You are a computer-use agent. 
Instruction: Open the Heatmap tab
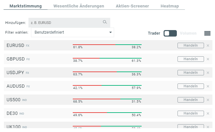[x=170, y=6]
